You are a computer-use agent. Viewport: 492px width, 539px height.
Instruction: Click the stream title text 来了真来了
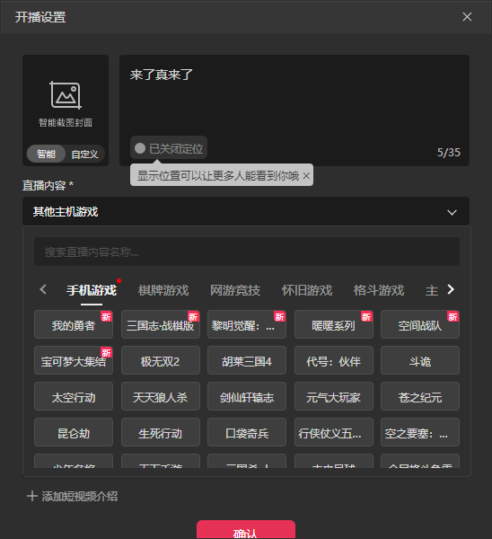162,75
